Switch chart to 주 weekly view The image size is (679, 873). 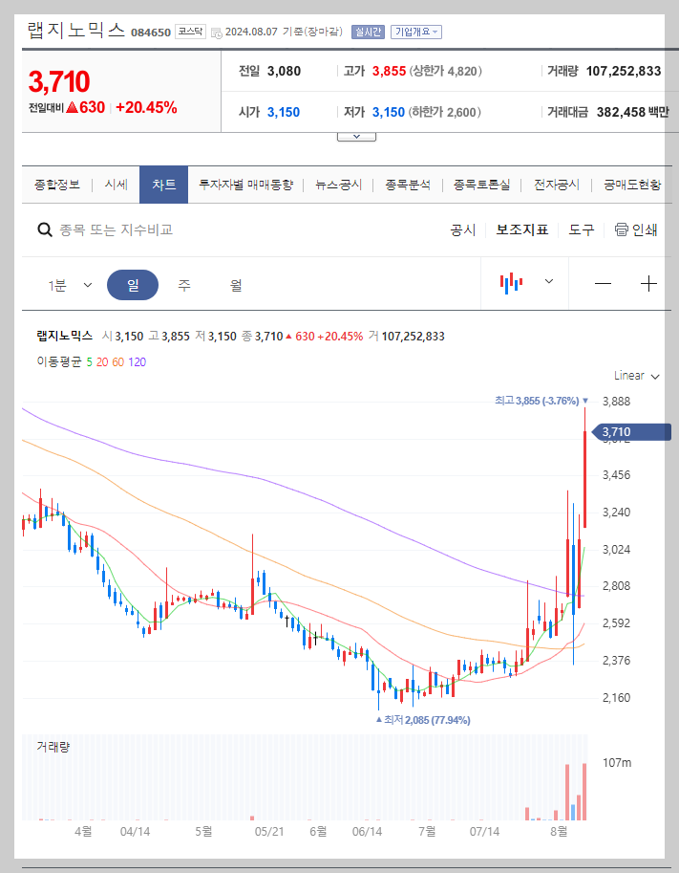183,285
